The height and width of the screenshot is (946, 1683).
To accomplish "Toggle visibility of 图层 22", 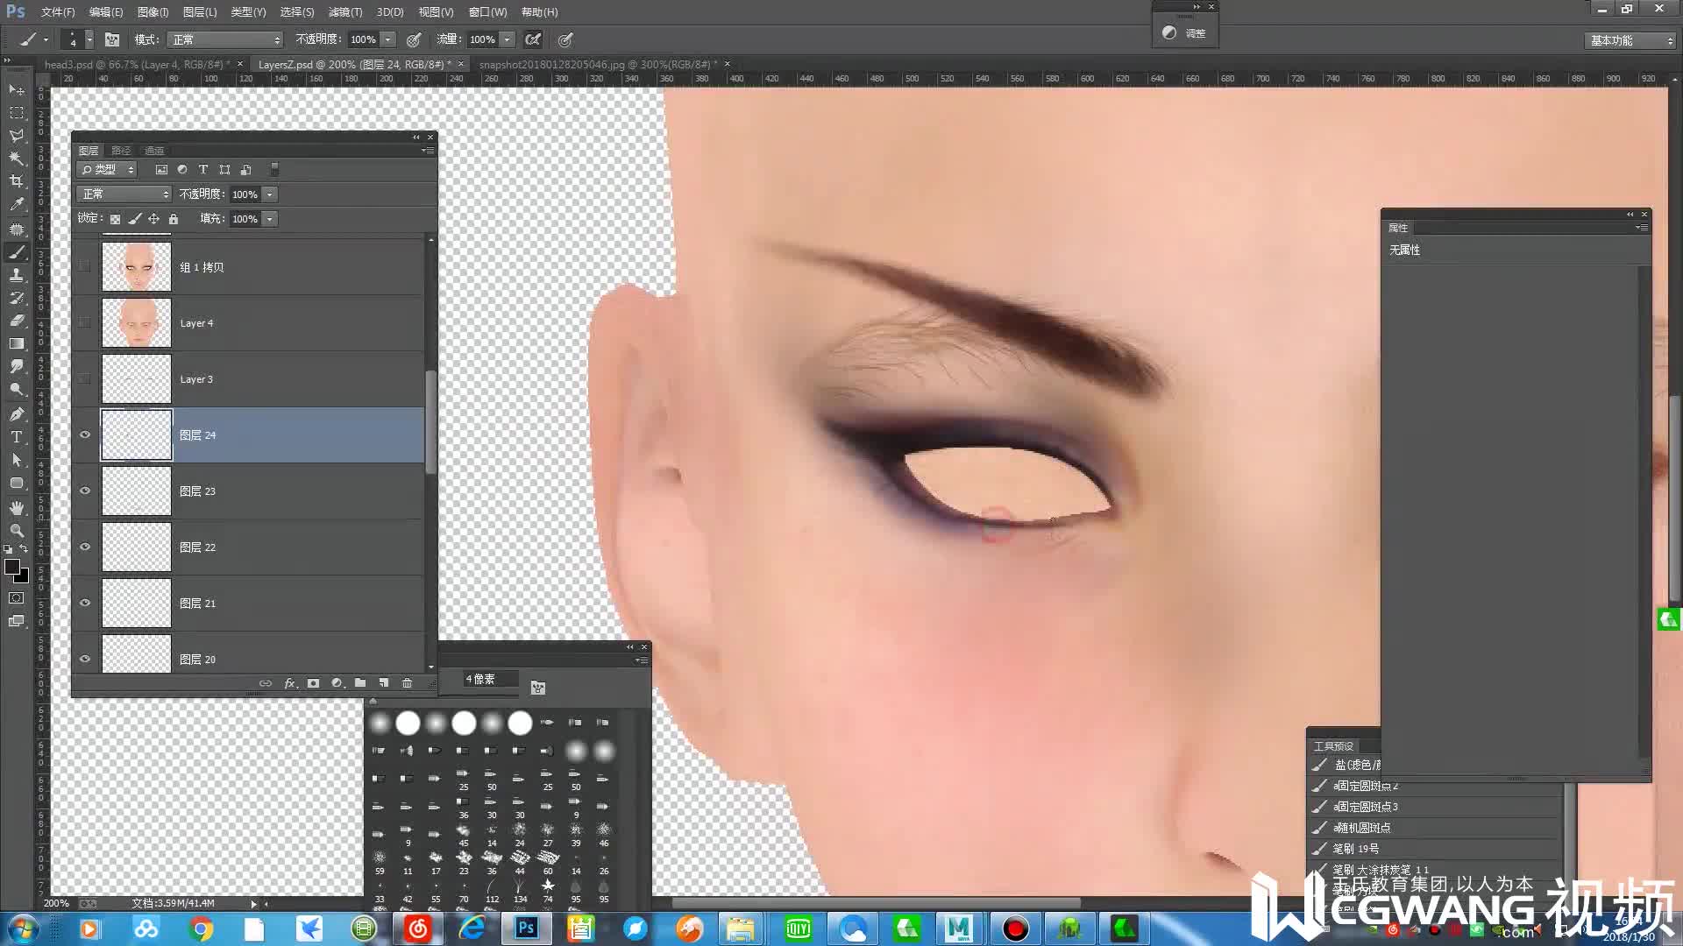I will coord(85,547).
